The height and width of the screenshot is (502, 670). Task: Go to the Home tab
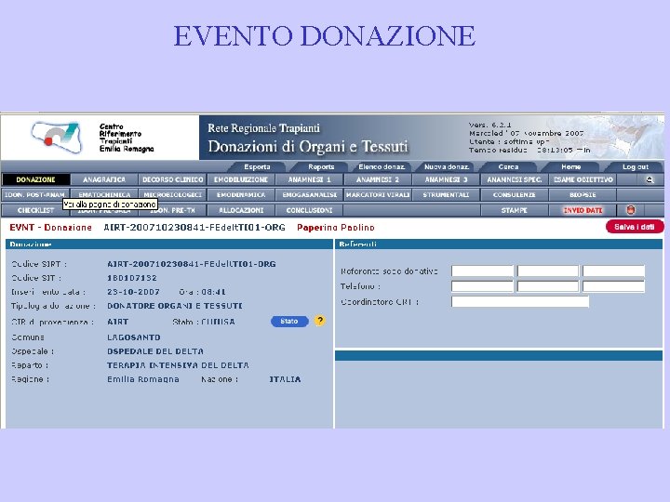coord(570,167)
